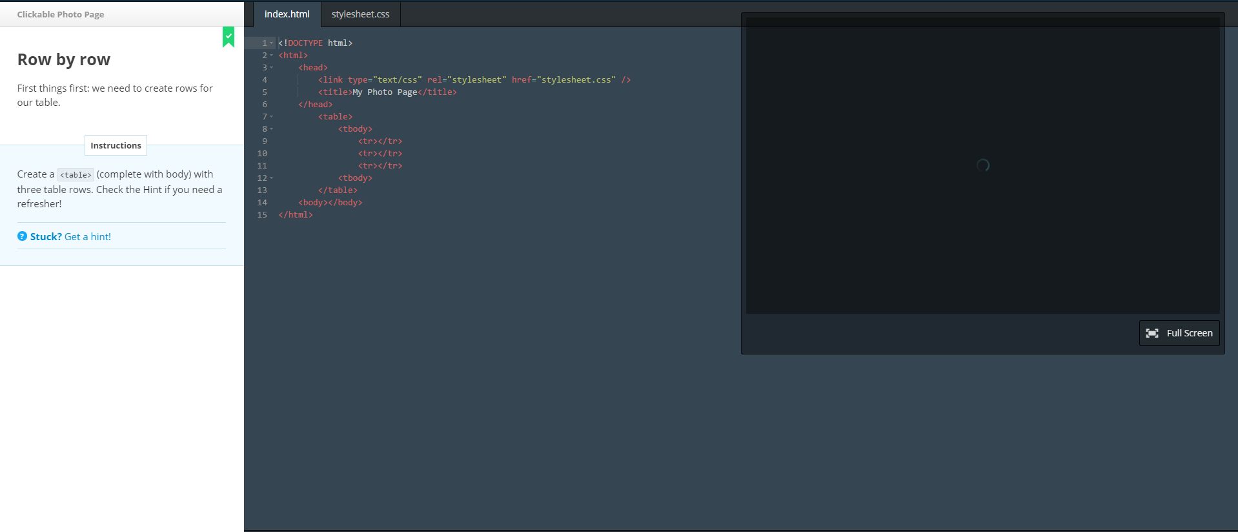Open the Full Screen preview
The height and width of the screenshot is (532, 1238).
click(1179, 333)
